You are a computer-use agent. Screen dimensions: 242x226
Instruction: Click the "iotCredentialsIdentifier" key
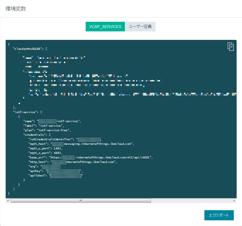point(51,139)
